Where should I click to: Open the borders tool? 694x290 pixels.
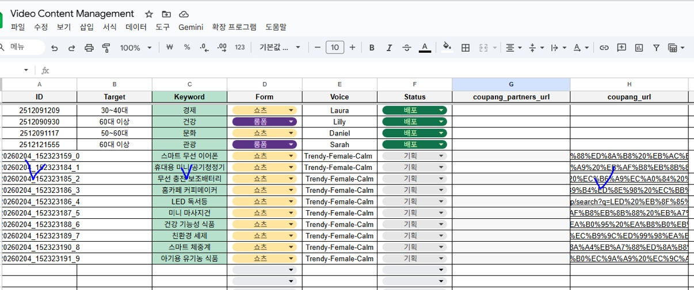pyautogui.click(x=466, y=48)
